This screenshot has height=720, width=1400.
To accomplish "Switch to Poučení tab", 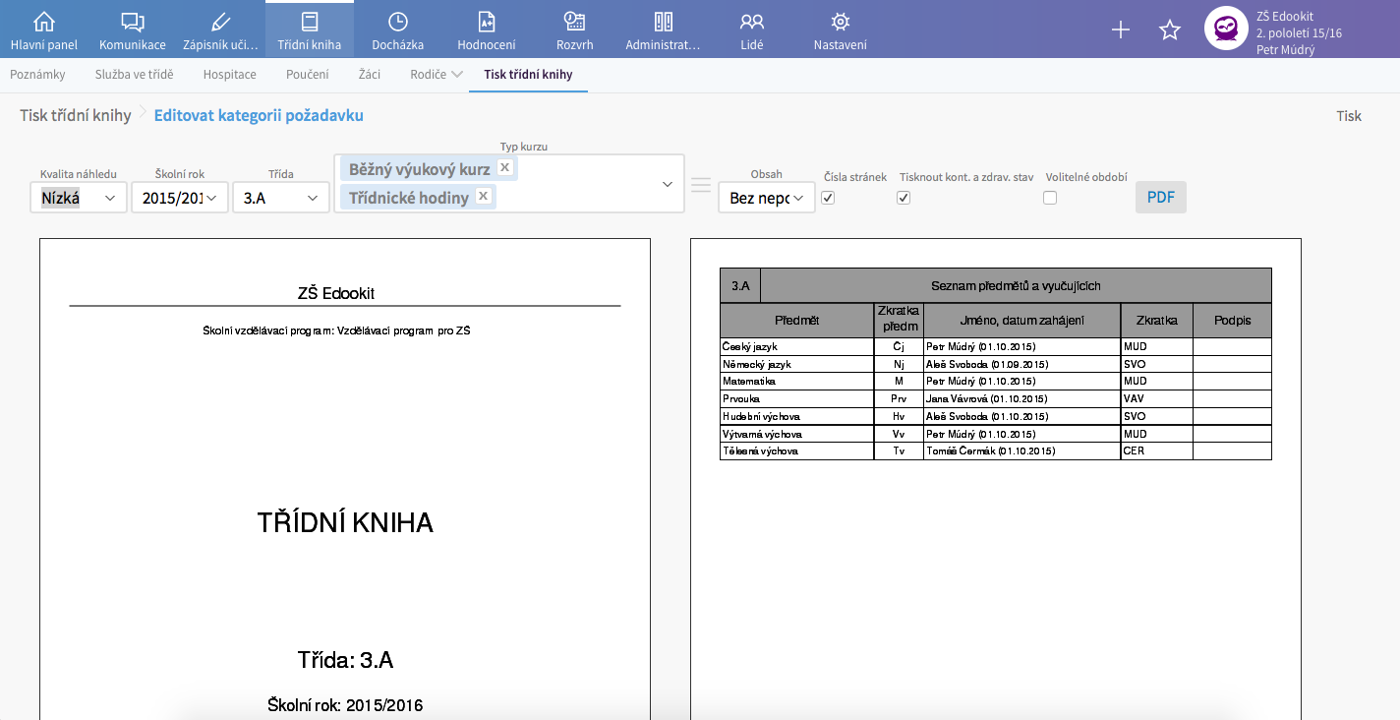I will [x=307, y=75].
